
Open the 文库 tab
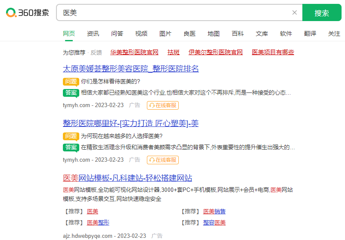point(262,34)
